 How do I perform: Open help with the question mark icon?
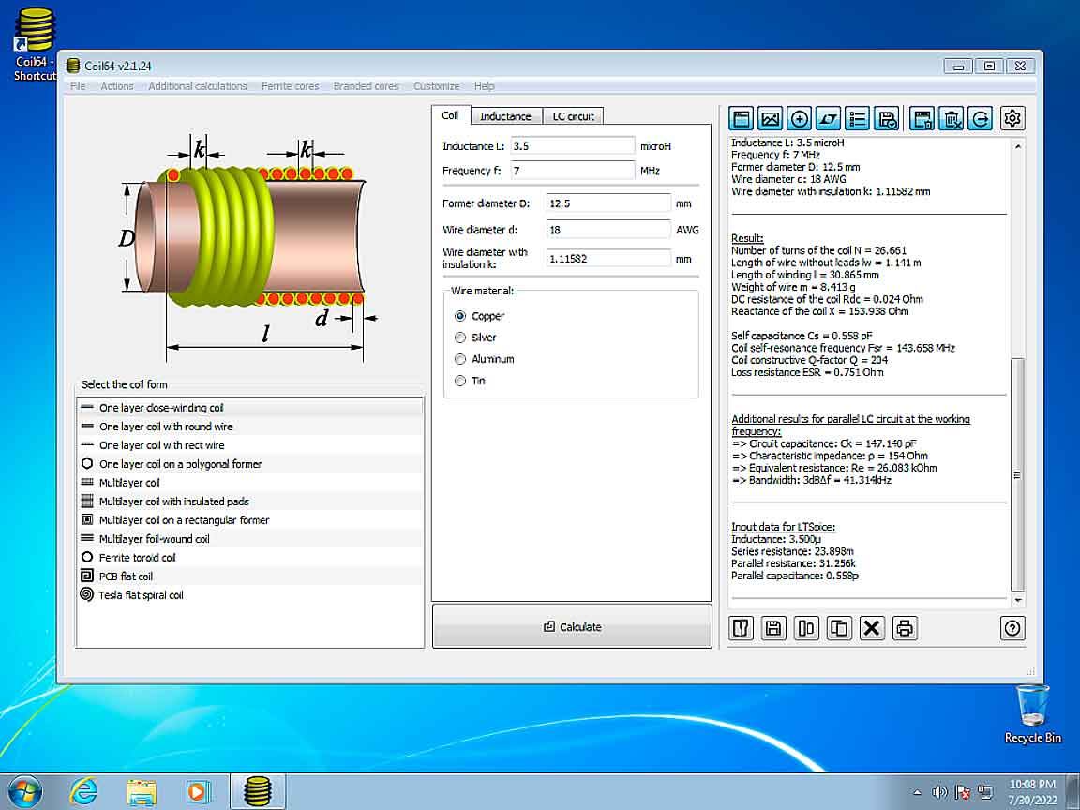[x=1012, y=628]
